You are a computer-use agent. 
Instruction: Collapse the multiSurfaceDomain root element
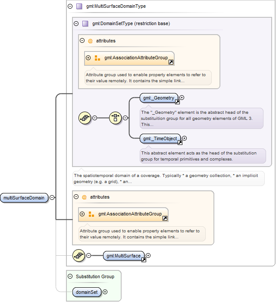tap(52, 198)
